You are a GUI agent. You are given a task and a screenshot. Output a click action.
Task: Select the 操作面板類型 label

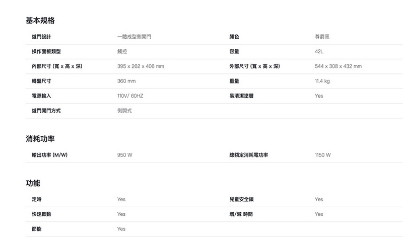(46, 52)
